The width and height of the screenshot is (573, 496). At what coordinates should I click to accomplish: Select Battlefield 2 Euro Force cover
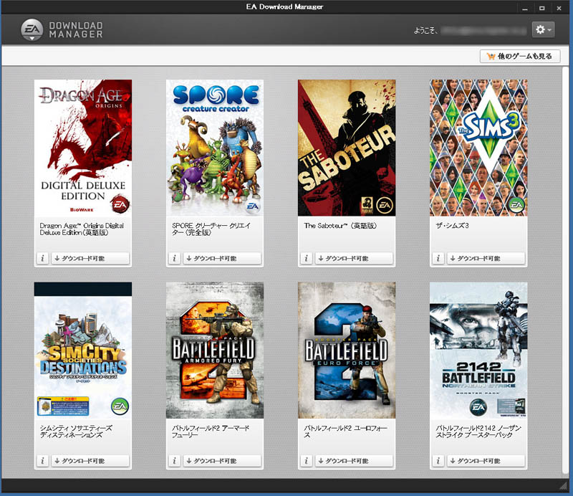(347, 350)
